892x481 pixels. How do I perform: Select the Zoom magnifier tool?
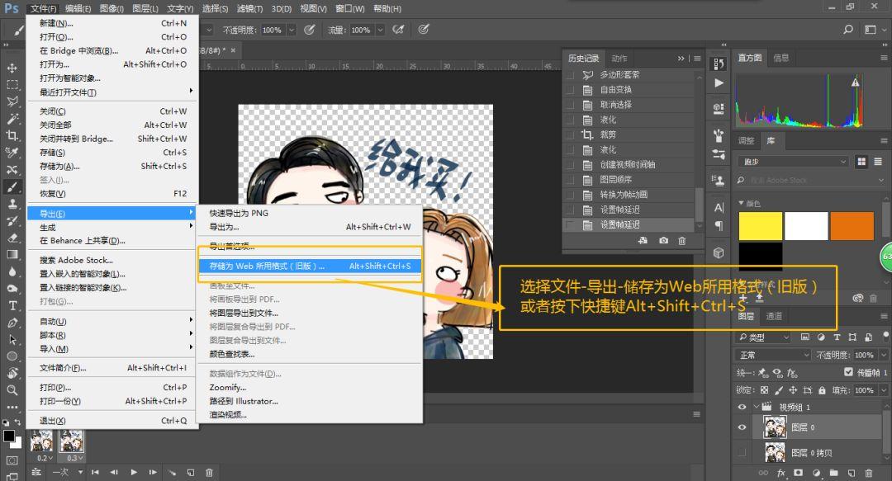[12, 390]
